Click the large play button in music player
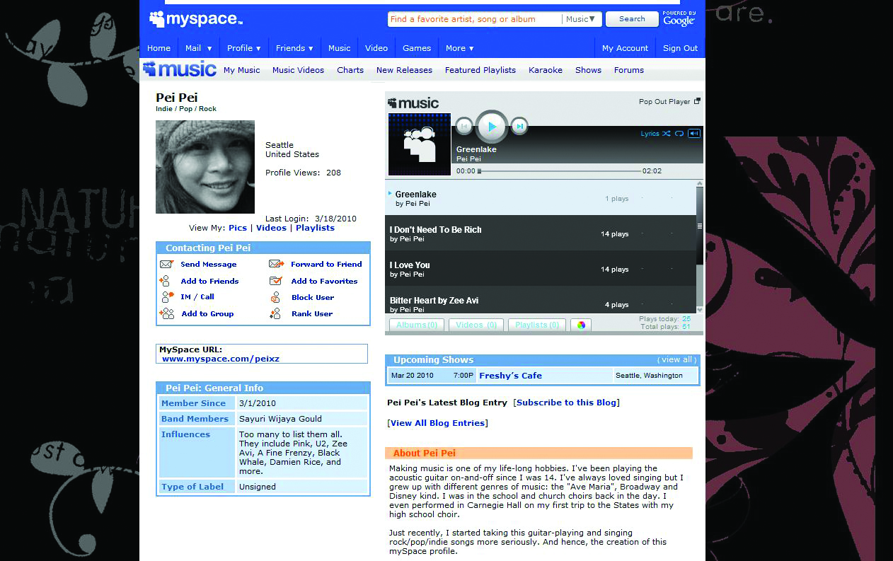This screenshot has height=561, width=893. (x=492, y=127)
